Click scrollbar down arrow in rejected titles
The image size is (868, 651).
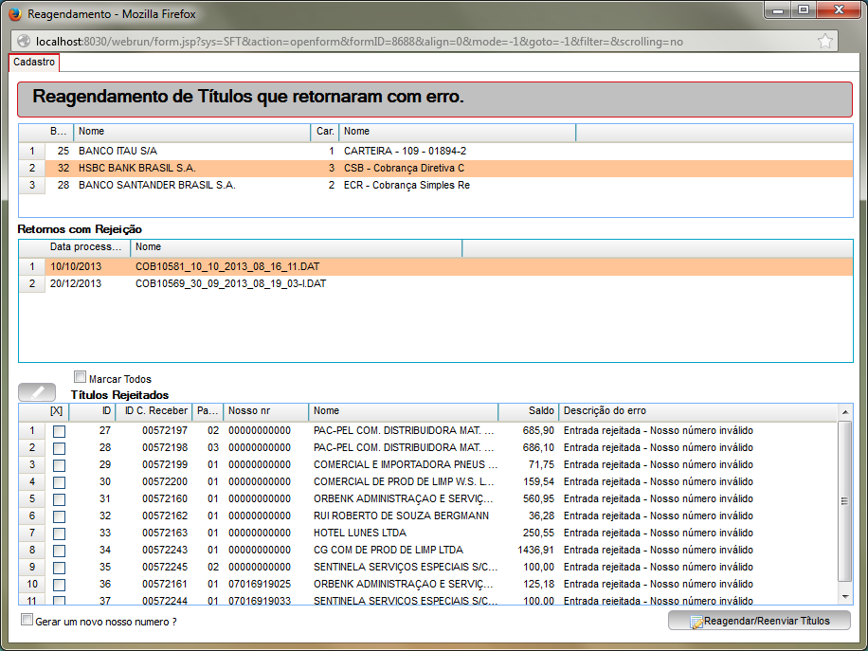[844, 597]
